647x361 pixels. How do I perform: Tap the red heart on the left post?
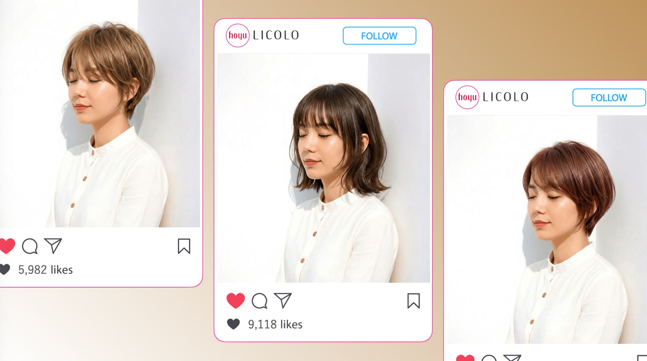[x=7, y=246]
